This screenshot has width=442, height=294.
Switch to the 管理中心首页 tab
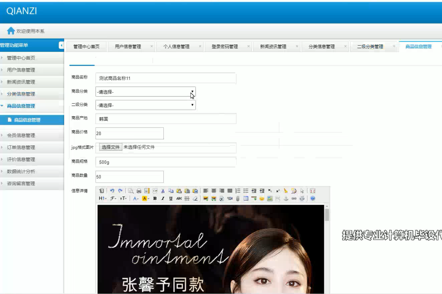click(86, 46)
